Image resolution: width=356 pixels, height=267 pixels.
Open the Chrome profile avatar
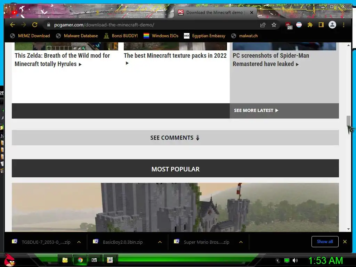tap(332, 25)
